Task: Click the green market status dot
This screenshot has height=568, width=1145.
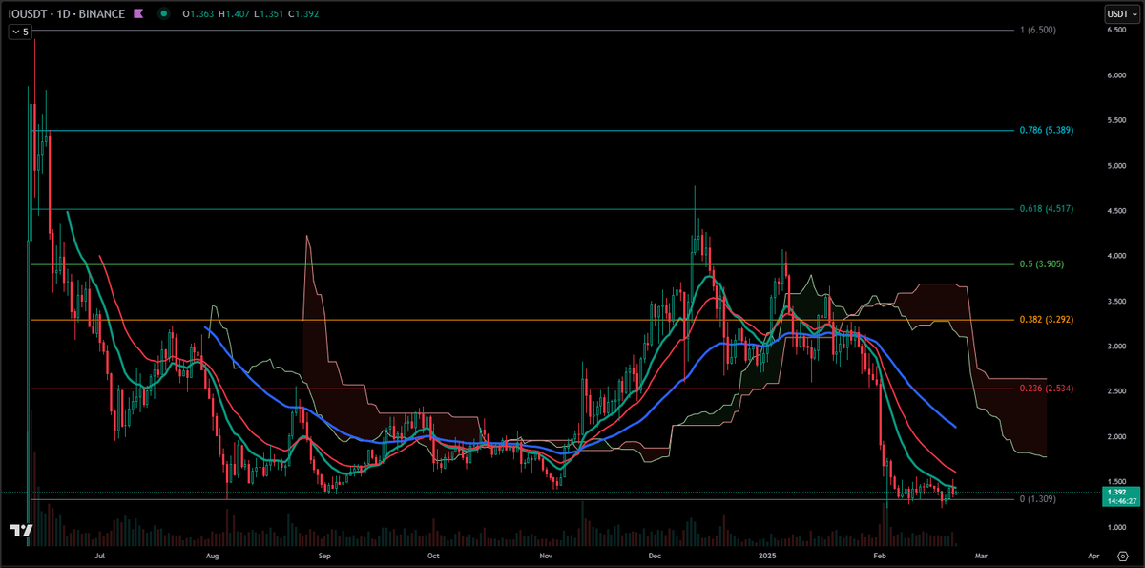Action: coord(164,13)
